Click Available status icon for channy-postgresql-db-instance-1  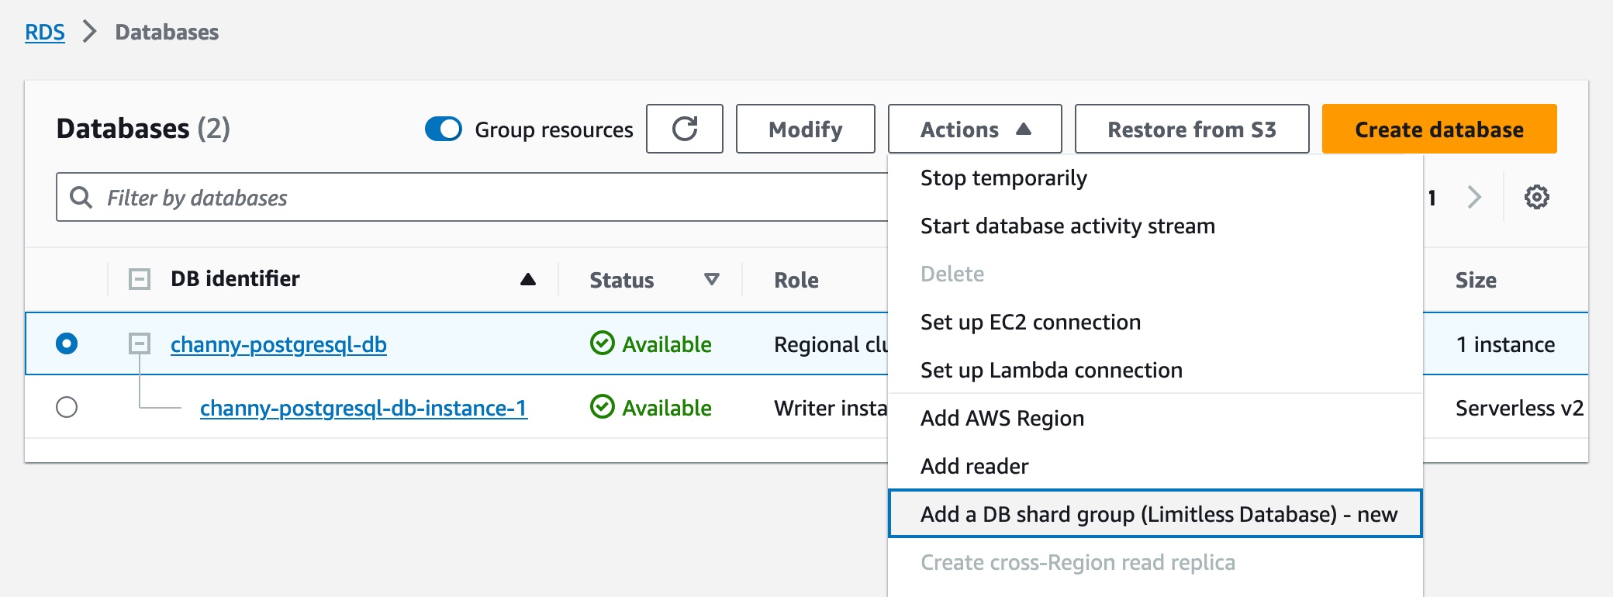pyautogui.click(x=602, y=406)
